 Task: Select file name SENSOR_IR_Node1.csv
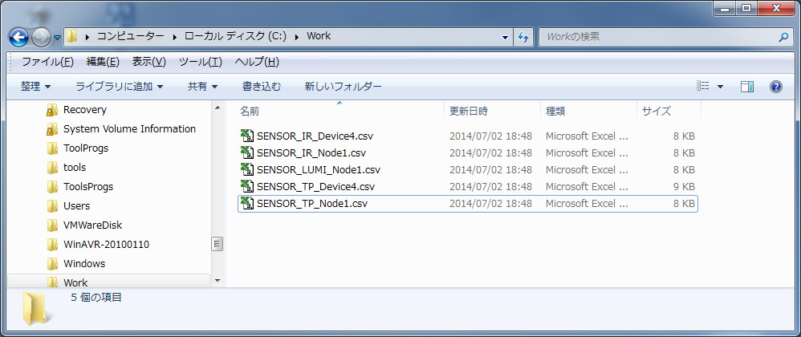coord(311,153)
